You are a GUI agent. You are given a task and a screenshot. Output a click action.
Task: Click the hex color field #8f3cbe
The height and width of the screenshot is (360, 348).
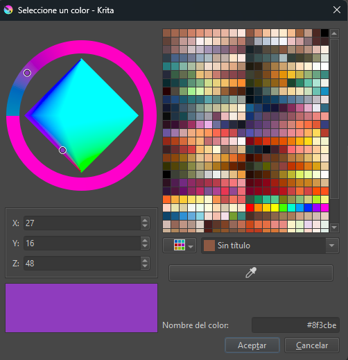tap(295, 325)
